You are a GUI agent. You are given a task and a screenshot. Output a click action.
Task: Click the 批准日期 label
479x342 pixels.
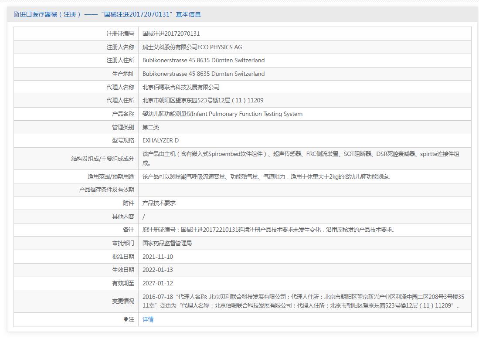123,257
